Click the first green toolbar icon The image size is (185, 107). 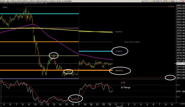point(142,1)
